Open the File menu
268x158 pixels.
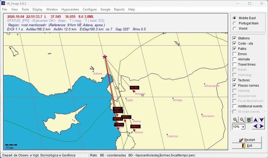pyautogui.click(x=5, y=10)
